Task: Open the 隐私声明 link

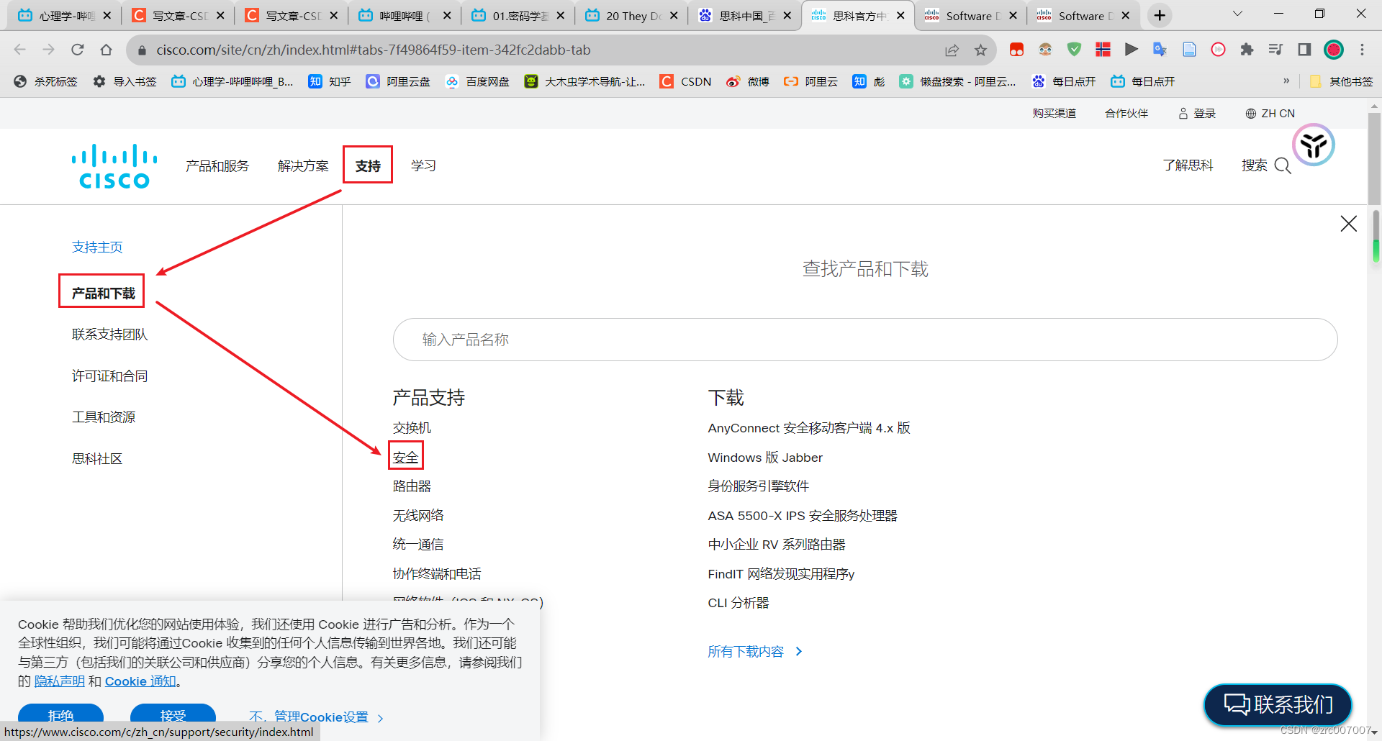Action: pyautogui.click(x=60, y=681)
